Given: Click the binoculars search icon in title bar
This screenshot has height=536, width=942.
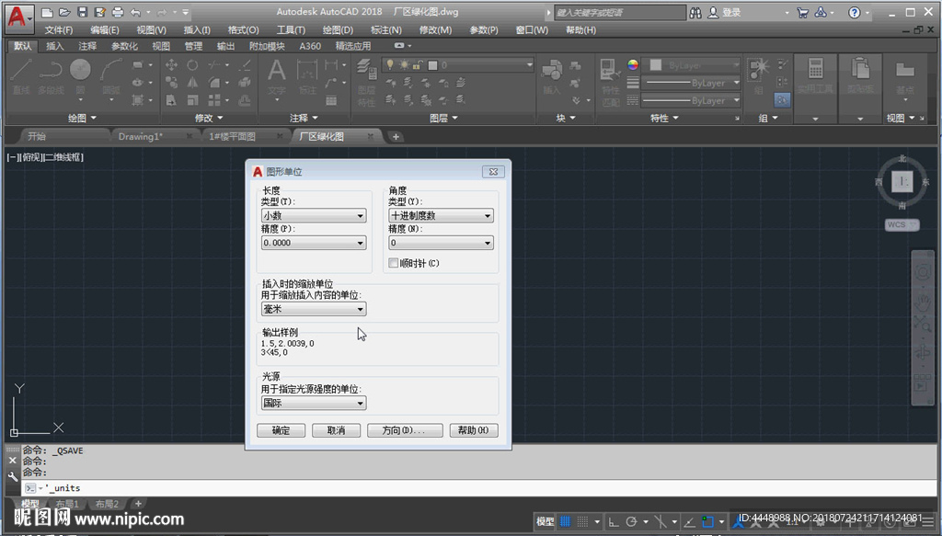Looking at the screenshot, I should click(695, 12).
